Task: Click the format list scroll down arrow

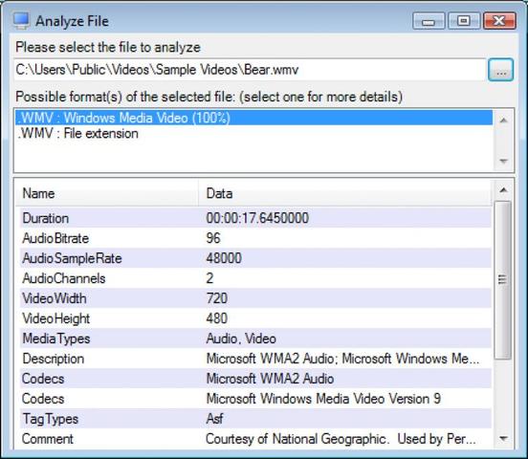Action: [x=503, y=161]
